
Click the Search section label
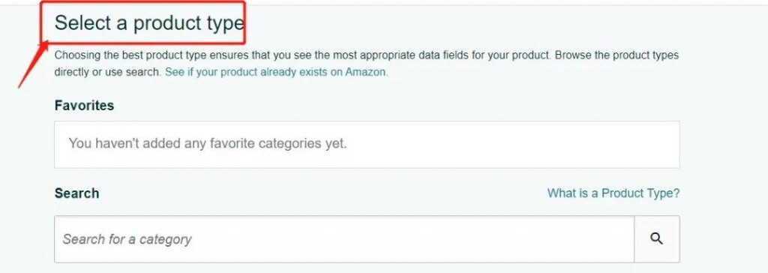tap(77, 193)
